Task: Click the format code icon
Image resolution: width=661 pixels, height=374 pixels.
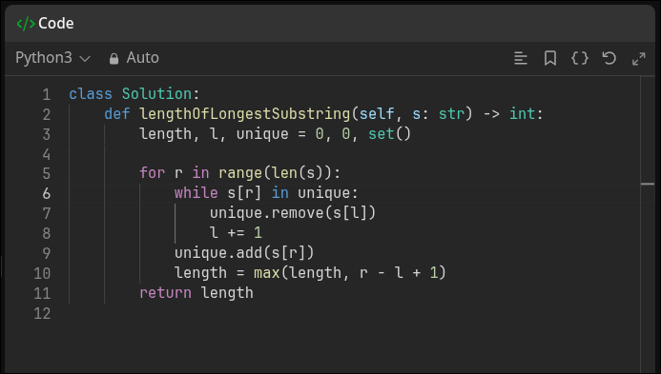Action: (x=521, y=58)
